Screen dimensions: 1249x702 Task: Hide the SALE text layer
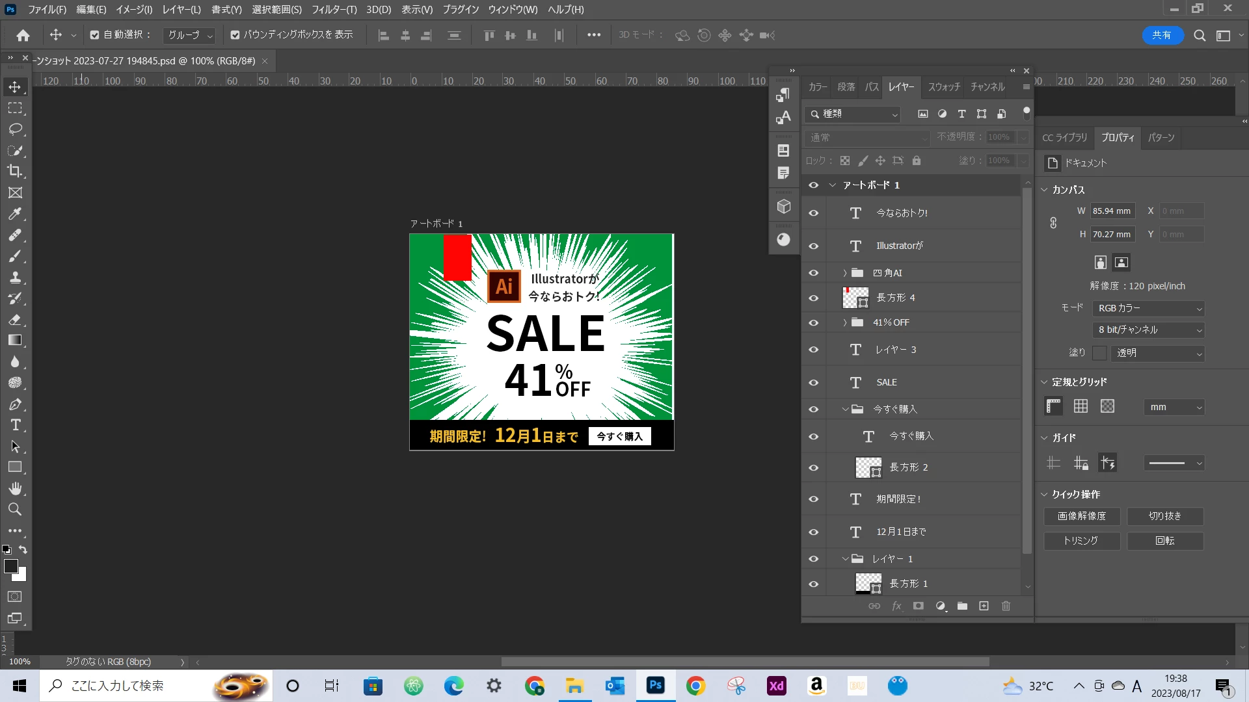[813, 383]
